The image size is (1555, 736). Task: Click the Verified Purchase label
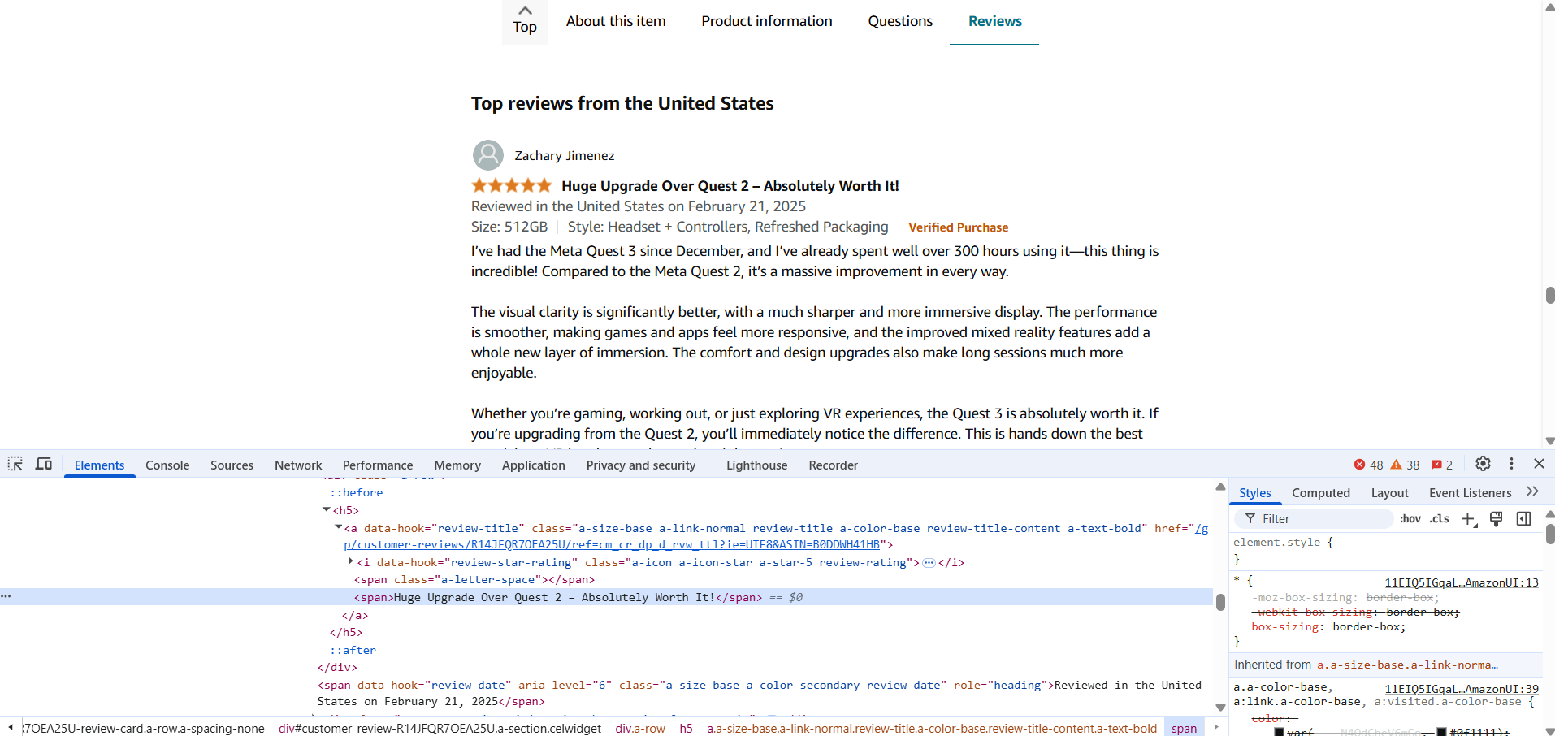pos(959,227)
